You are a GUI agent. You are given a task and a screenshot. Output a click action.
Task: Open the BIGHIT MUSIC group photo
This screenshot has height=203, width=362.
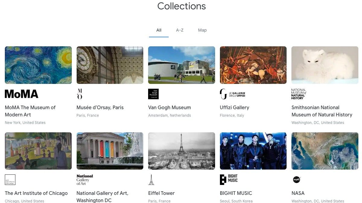tap(253, 151)
